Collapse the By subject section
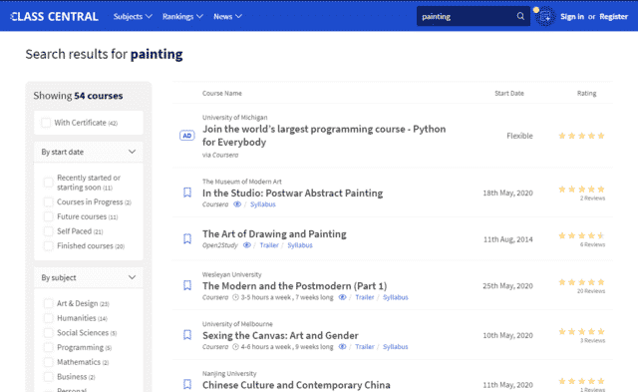 pyautogui.click(x=89, y=277)
